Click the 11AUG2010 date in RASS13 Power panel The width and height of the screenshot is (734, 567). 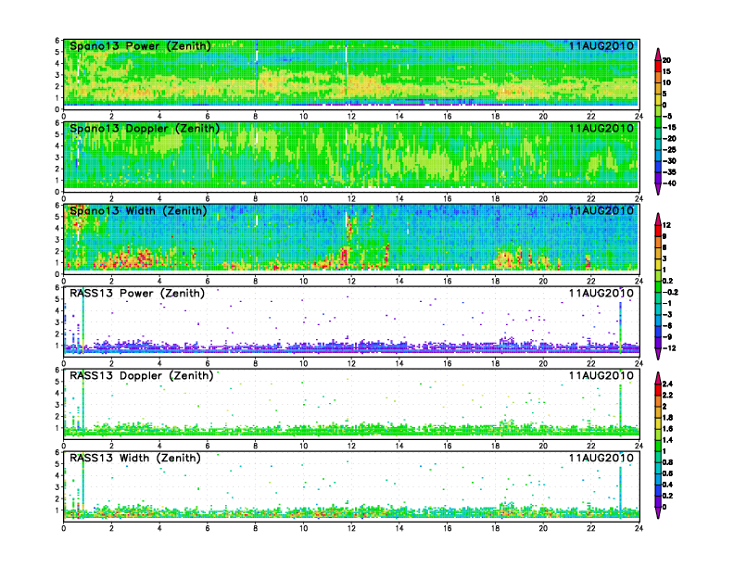click(601, 293)
